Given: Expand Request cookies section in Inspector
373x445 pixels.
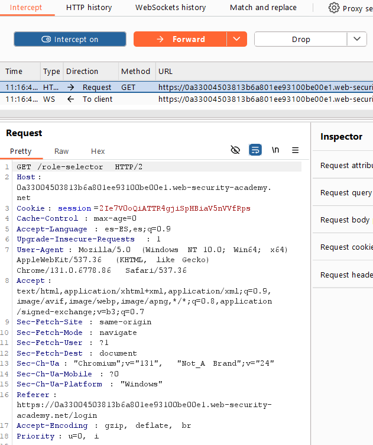Looking at the screenshot, I should pos(346,247).
